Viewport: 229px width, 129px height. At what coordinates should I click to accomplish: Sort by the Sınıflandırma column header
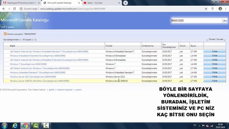pyautogui.click(x=147, y=46)
